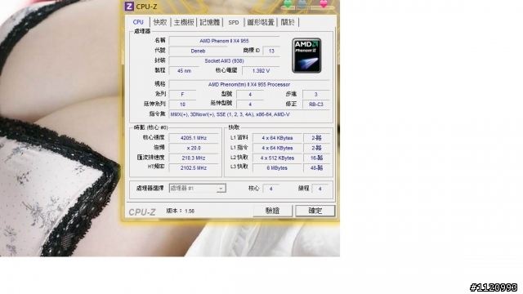Click the specification AMD Phenom(tm) II X4 955 Processor
Screen dimensions: 523x294
click(249, 85)
